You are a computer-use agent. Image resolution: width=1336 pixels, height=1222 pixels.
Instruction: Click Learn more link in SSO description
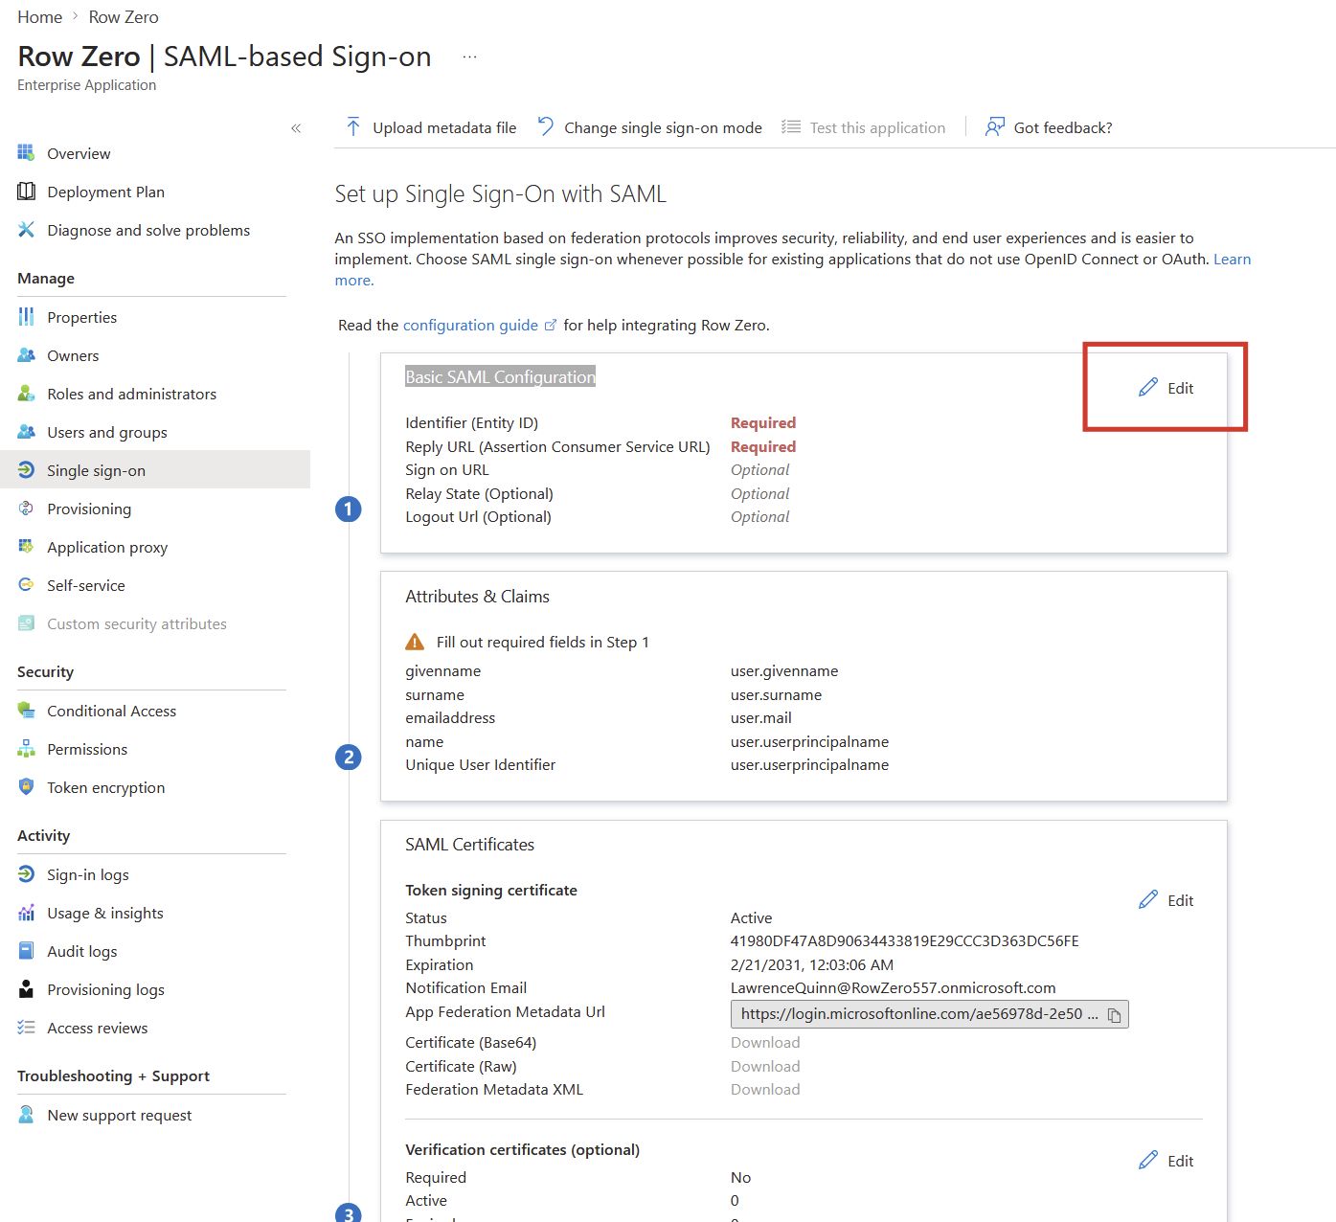(x=1232, y=259)
